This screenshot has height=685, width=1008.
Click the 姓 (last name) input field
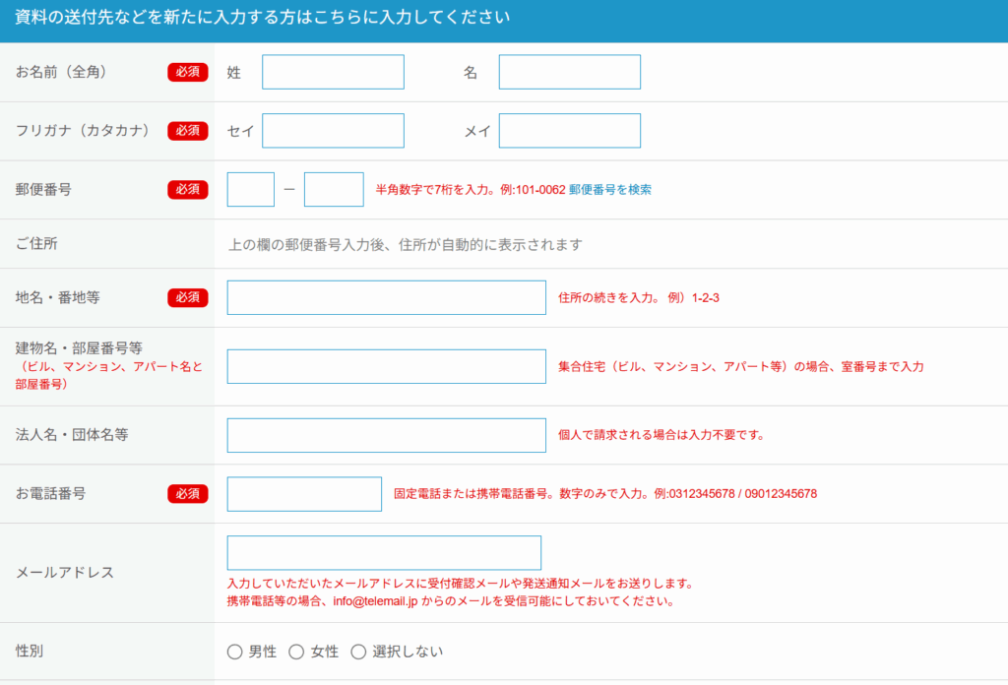click(x=333, y=72)
